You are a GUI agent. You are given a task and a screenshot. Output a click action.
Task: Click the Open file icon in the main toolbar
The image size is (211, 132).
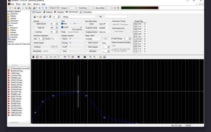coord(15,8)
